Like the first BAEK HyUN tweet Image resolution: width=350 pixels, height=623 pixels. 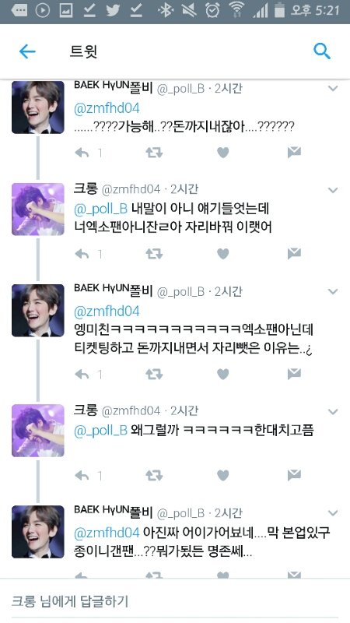tap(223, 153)
